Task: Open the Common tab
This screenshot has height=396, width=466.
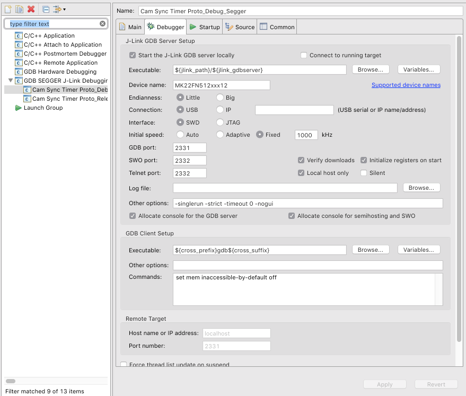Action: pyautogui.click(x=277, y=27)
